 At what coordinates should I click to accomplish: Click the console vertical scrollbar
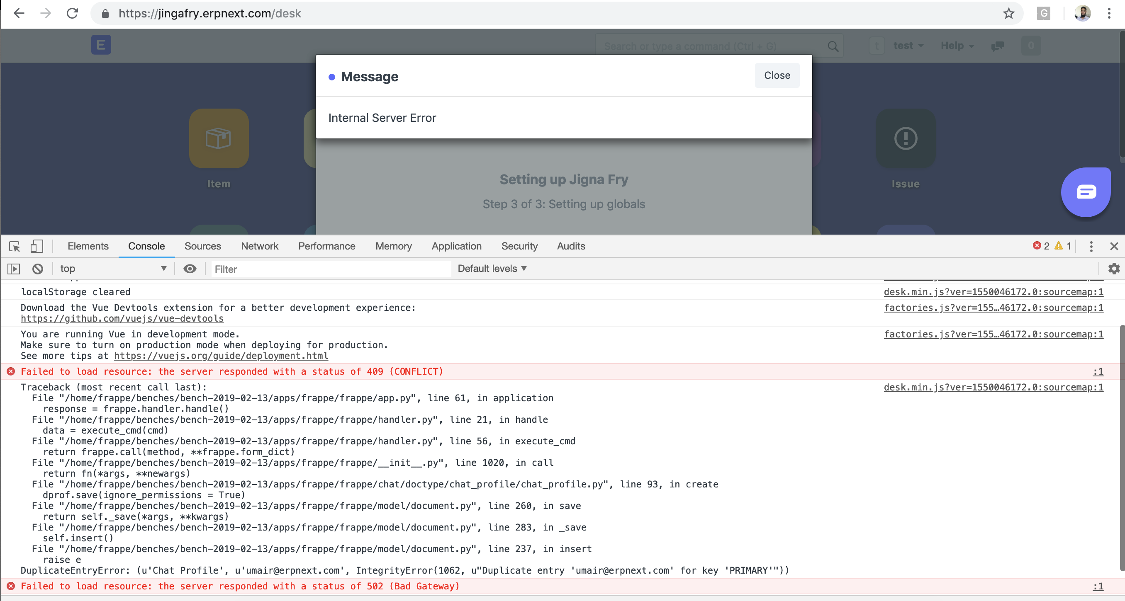[1122, 447]
